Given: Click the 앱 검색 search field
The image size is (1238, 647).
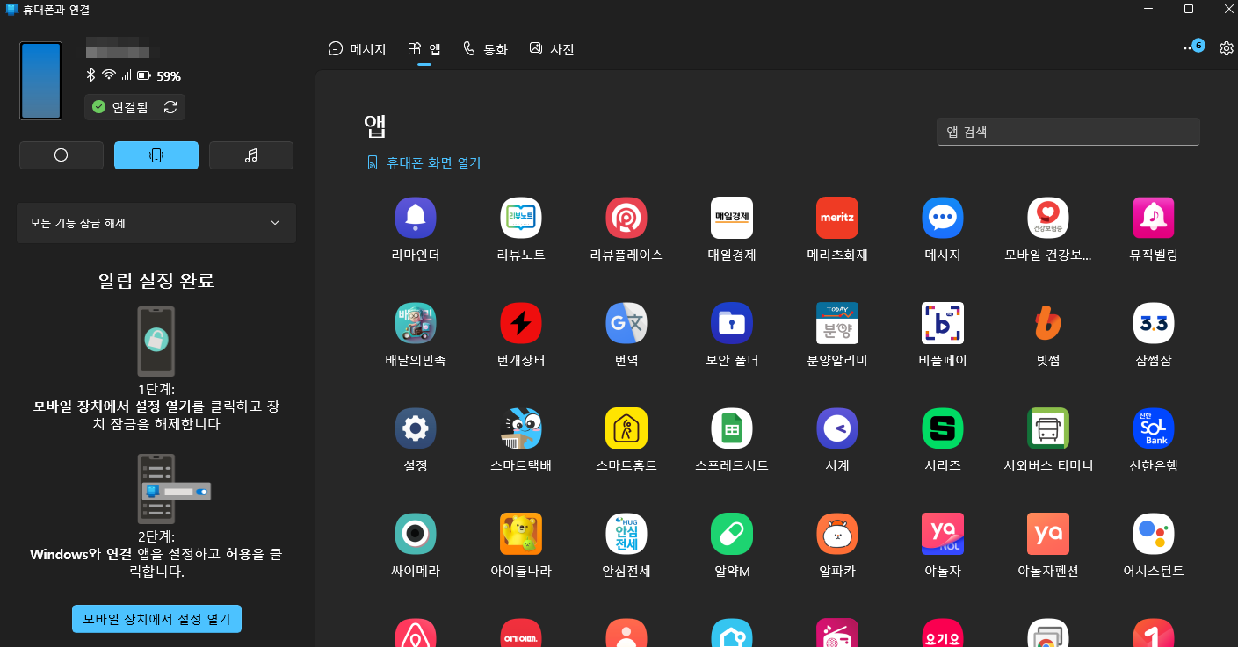Looking at the screenshot, I should coord(1068,132).
